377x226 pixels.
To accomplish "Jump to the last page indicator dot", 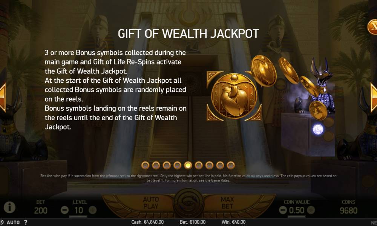I will [x=231, y=165].
